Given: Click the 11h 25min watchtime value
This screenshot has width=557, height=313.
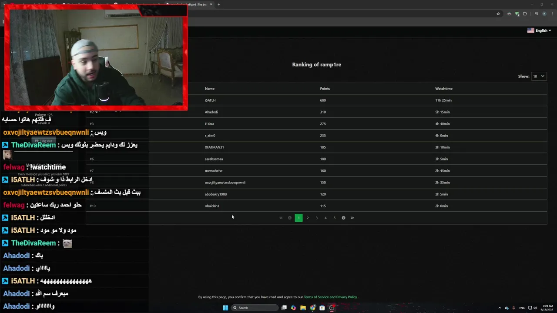Looking at the screenshot, I should click(x=443, y=100).
